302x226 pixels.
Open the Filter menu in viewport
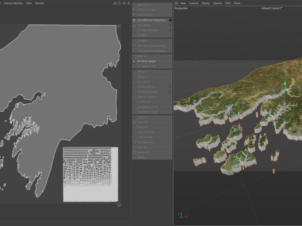(228, 3)
